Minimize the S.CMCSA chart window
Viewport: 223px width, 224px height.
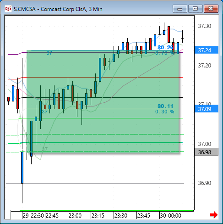[180, 9]
